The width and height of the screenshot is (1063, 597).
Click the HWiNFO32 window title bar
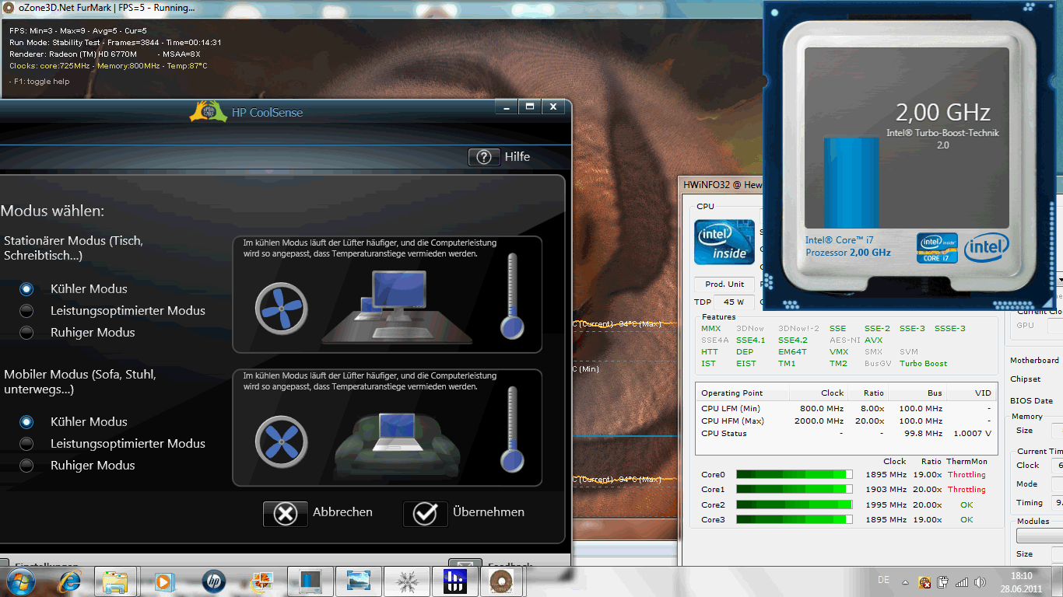coord(721,185)
